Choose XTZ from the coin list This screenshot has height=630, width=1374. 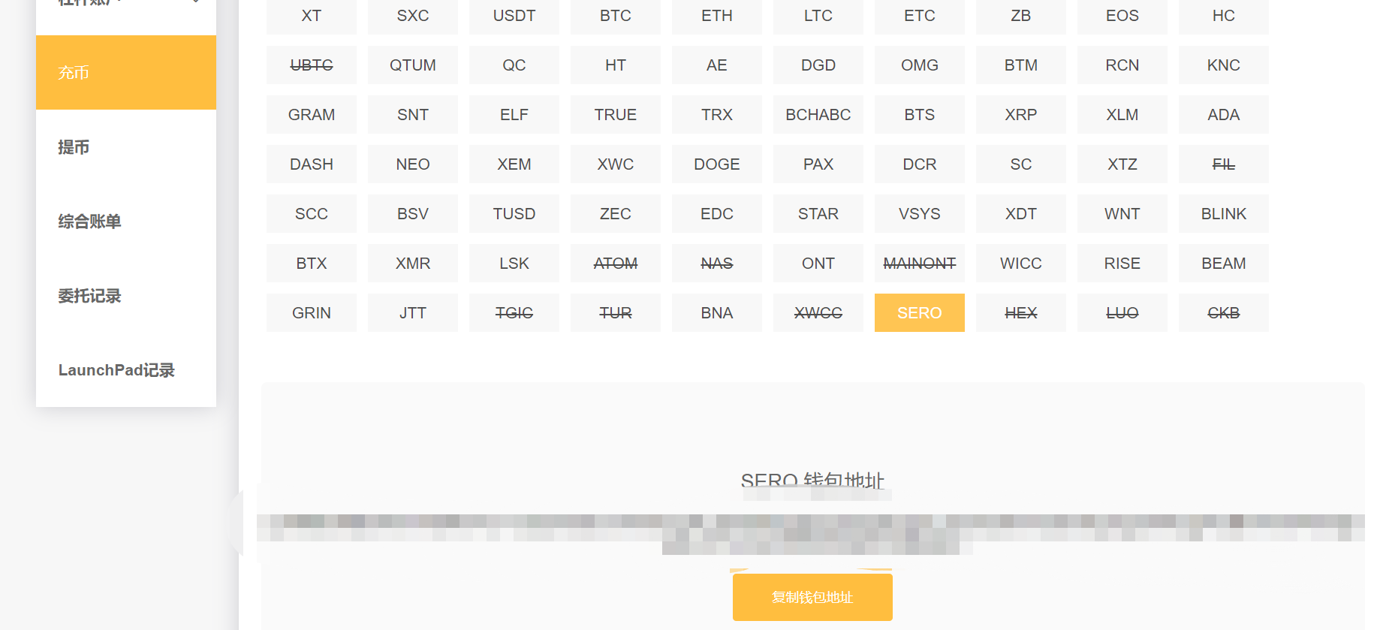[1122, 164]
